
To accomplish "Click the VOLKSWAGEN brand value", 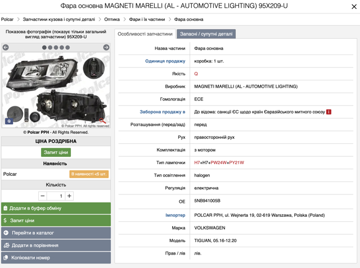I will coord(210,228).
